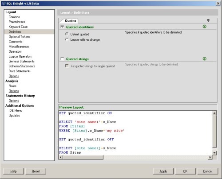Go to Keyword Case settings
The height and width of the screenshot is (179, 222).
click(18, 27)
